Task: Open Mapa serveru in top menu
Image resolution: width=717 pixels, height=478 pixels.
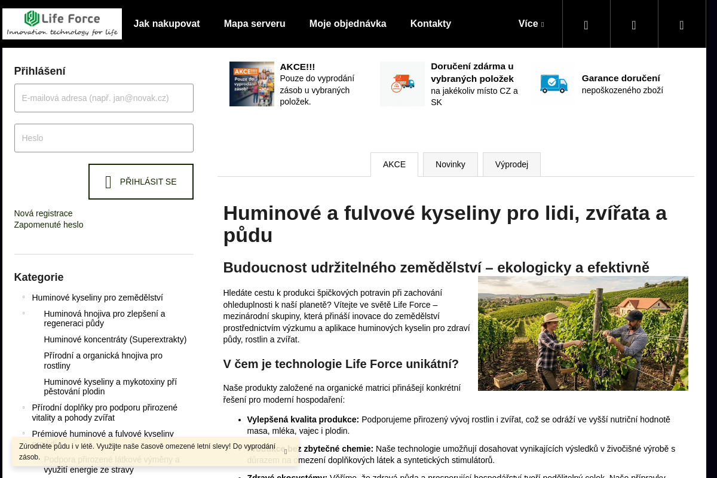Action: click(x=255, y=24)
